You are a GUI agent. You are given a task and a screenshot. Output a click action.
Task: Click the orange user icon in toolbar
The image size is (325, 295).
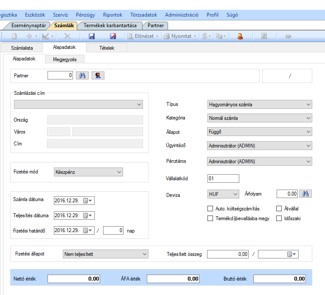240,36
